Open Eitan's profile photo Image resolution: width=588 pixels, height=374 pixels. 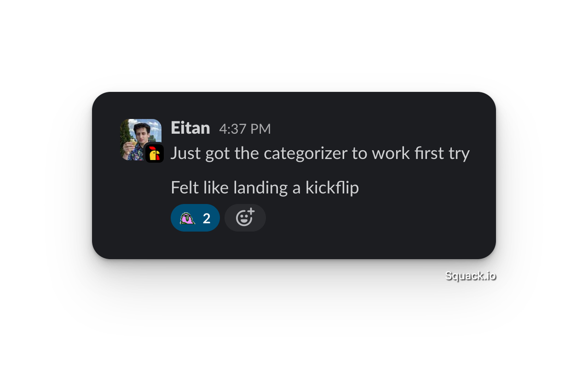(x=141, y=140)
